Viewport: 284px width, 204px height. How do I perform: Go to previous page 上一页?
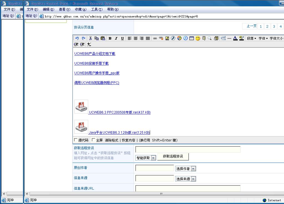(x=250, y=26)
